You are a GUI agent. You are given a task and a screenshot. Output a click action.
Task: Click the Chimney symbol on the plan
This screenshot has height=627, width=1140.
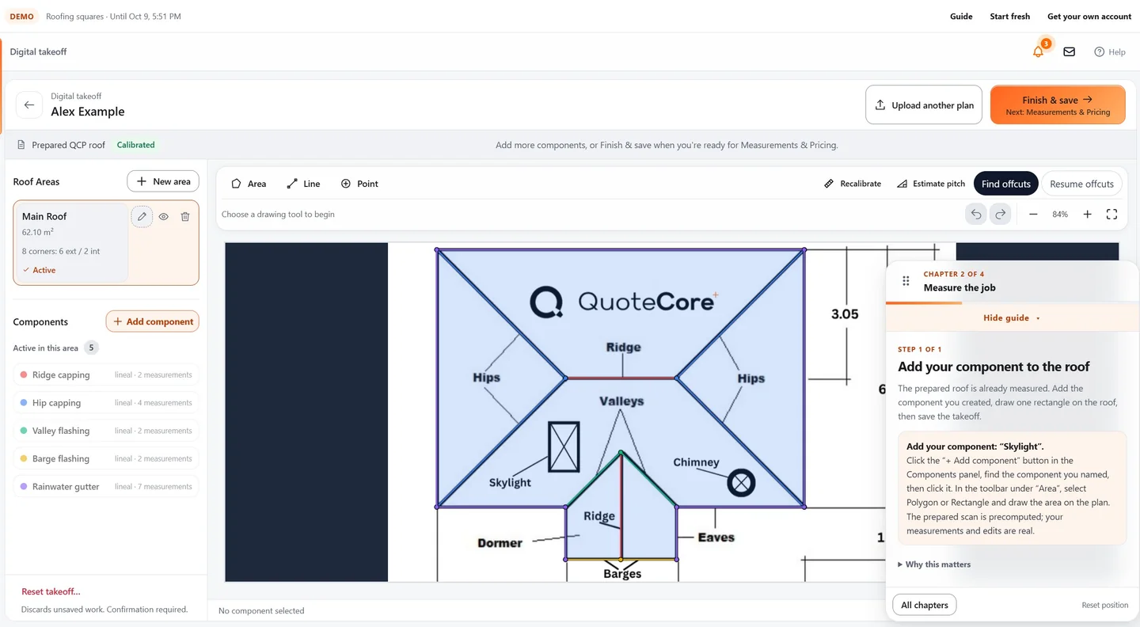(x=741, y=482)
